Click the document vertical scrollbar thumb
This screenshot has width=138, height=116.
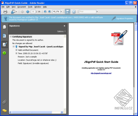coord(136,28)
